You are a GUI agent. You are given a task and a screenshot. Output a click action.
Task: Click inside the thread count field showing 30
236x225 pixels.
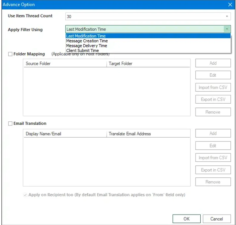(x=145, y=16)
